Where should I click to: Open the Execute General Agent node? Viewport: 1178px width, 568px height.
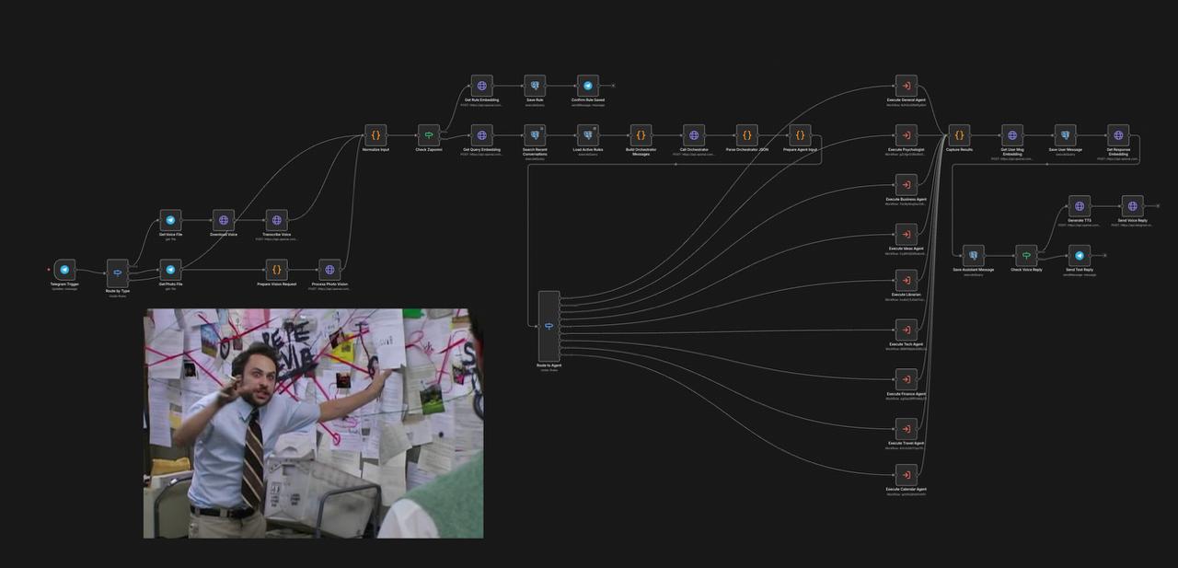point(907,86)
